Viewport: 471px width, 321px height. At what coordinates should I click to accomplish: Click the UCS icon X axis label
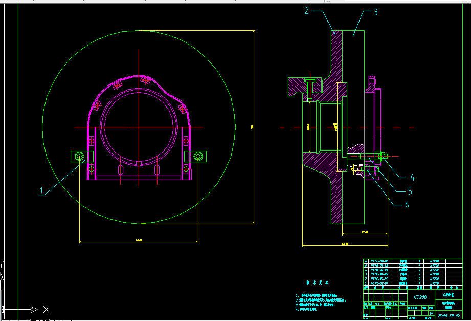tap(46, 310)
